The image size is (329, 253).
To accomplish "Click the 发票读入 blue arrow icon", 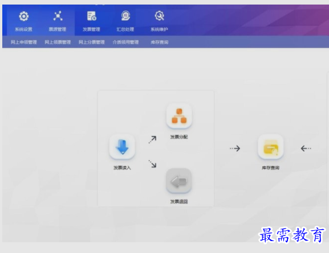I will click(x=122, y=147).
